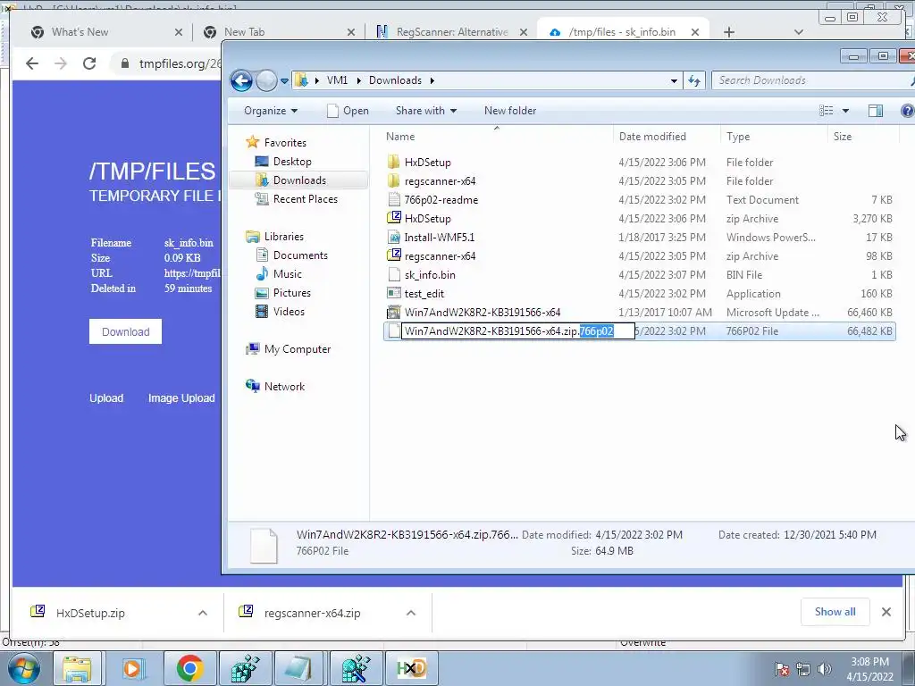Image resolution: width=915 pixels, height=686 pixels.
Task: Open HxD from taskbar
Action: pyautogui.click(x=411, y=668)
